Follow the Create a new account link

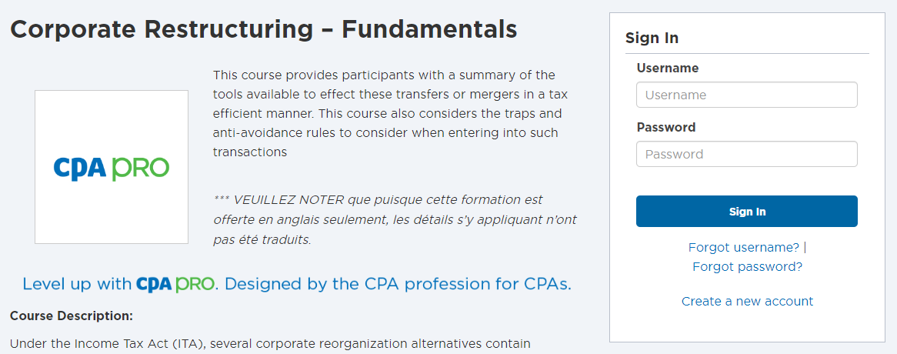(x=747, y=302)
